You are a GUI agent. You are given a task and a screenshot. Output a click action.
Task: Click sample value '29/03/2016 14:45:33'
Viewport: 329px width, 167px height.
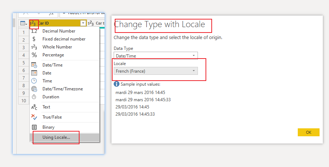[135, 114]
